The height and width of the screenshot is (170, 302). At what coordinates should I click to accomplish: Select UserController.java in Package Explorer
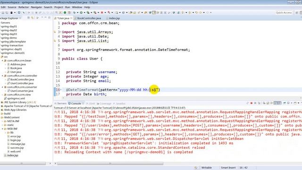point(22,83)
